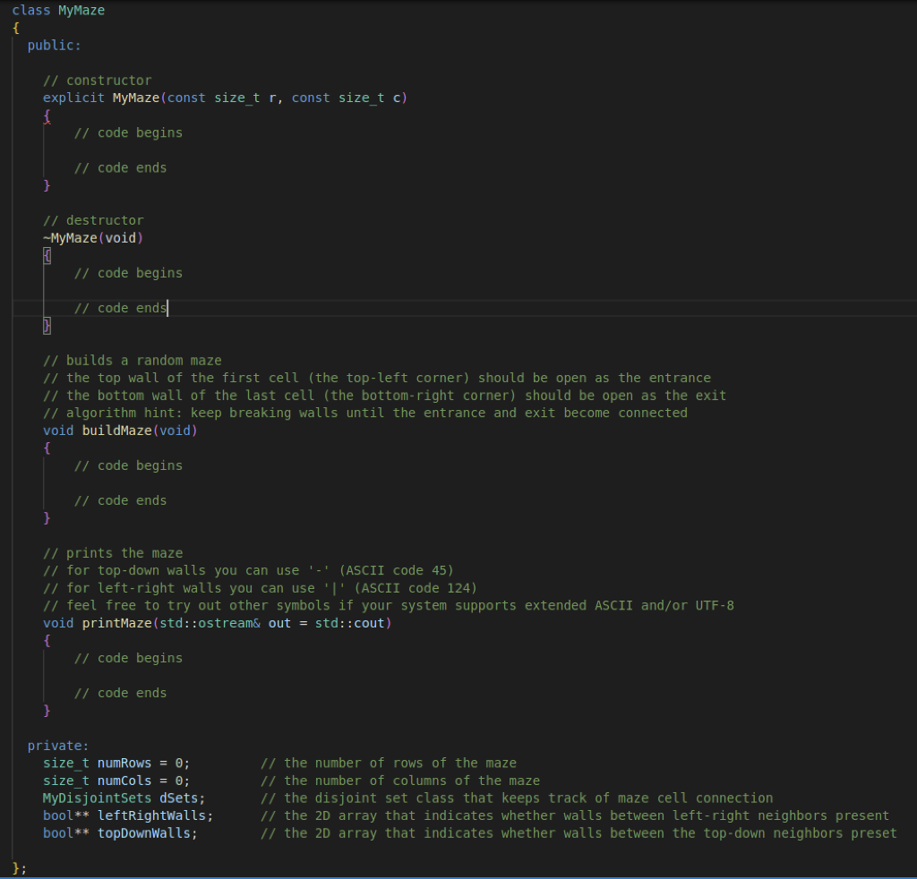Screen dimensions: 917x879
Task: Place cursor on the buildMaze function name
Action: pyautogui.click(x=116, y=430)
